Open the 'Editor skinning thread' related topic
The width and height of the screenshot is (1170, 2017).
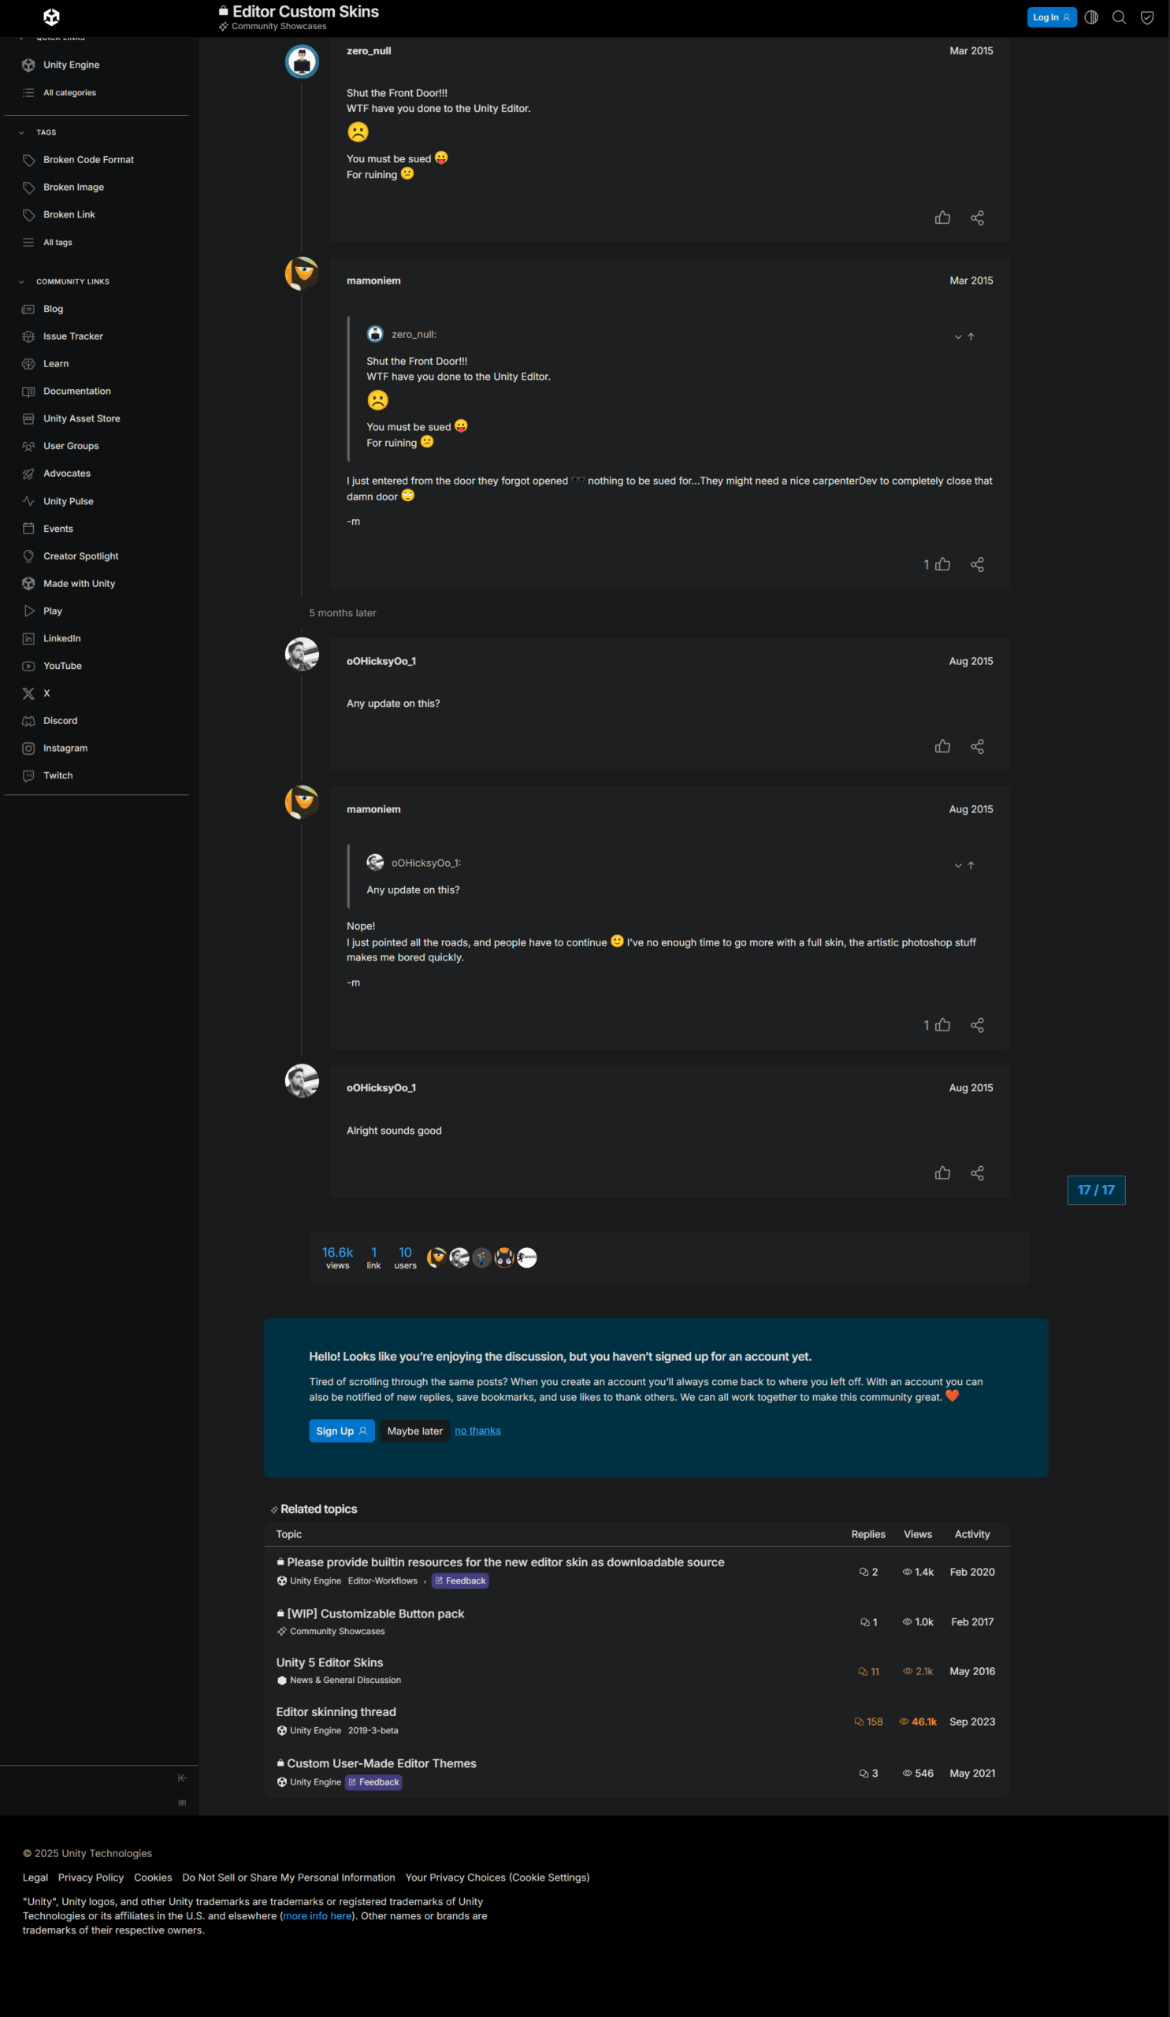[336, 1712]
